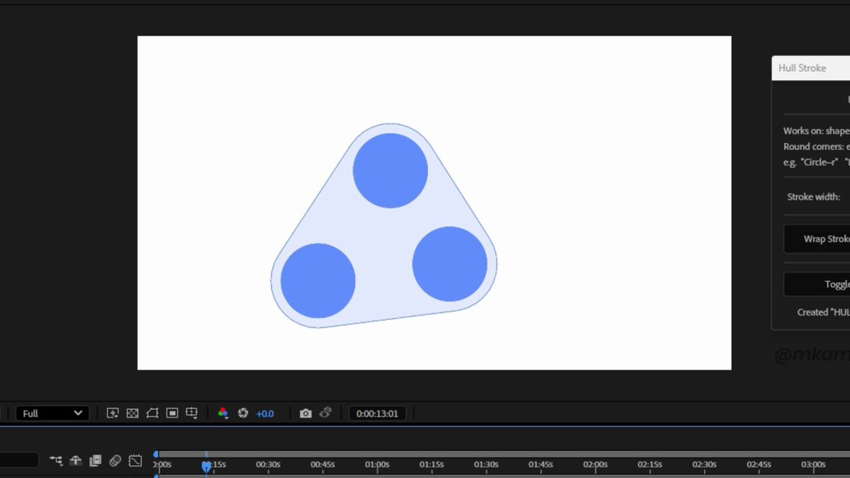Viewport: 850px width, 478px height.
Task: Click the "Round corners:" text line
Action: click(816, 147)
